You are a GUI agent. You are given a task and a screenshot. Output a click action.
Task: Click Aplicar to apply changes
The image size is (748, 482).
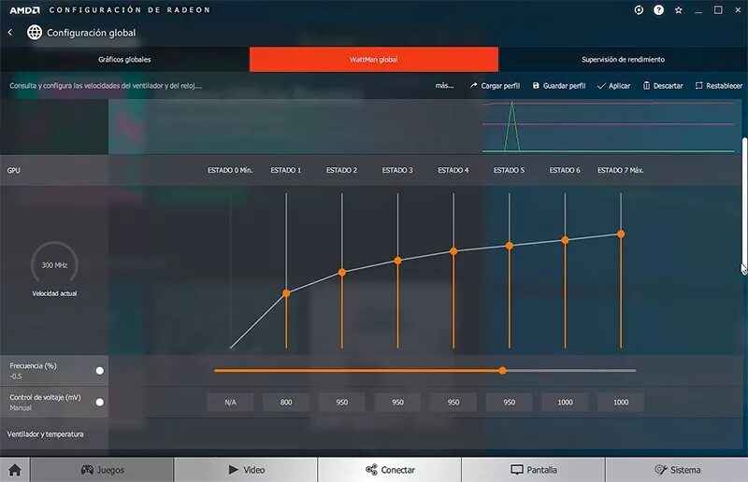coord(614,86)
